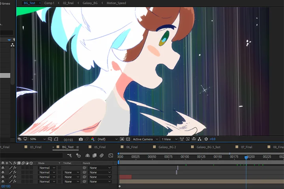Click the +0.0 exposure value
The image size is (284, 189).
coord(213,139)
